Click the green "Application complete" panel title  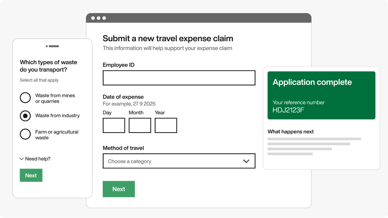pos(312,82)
